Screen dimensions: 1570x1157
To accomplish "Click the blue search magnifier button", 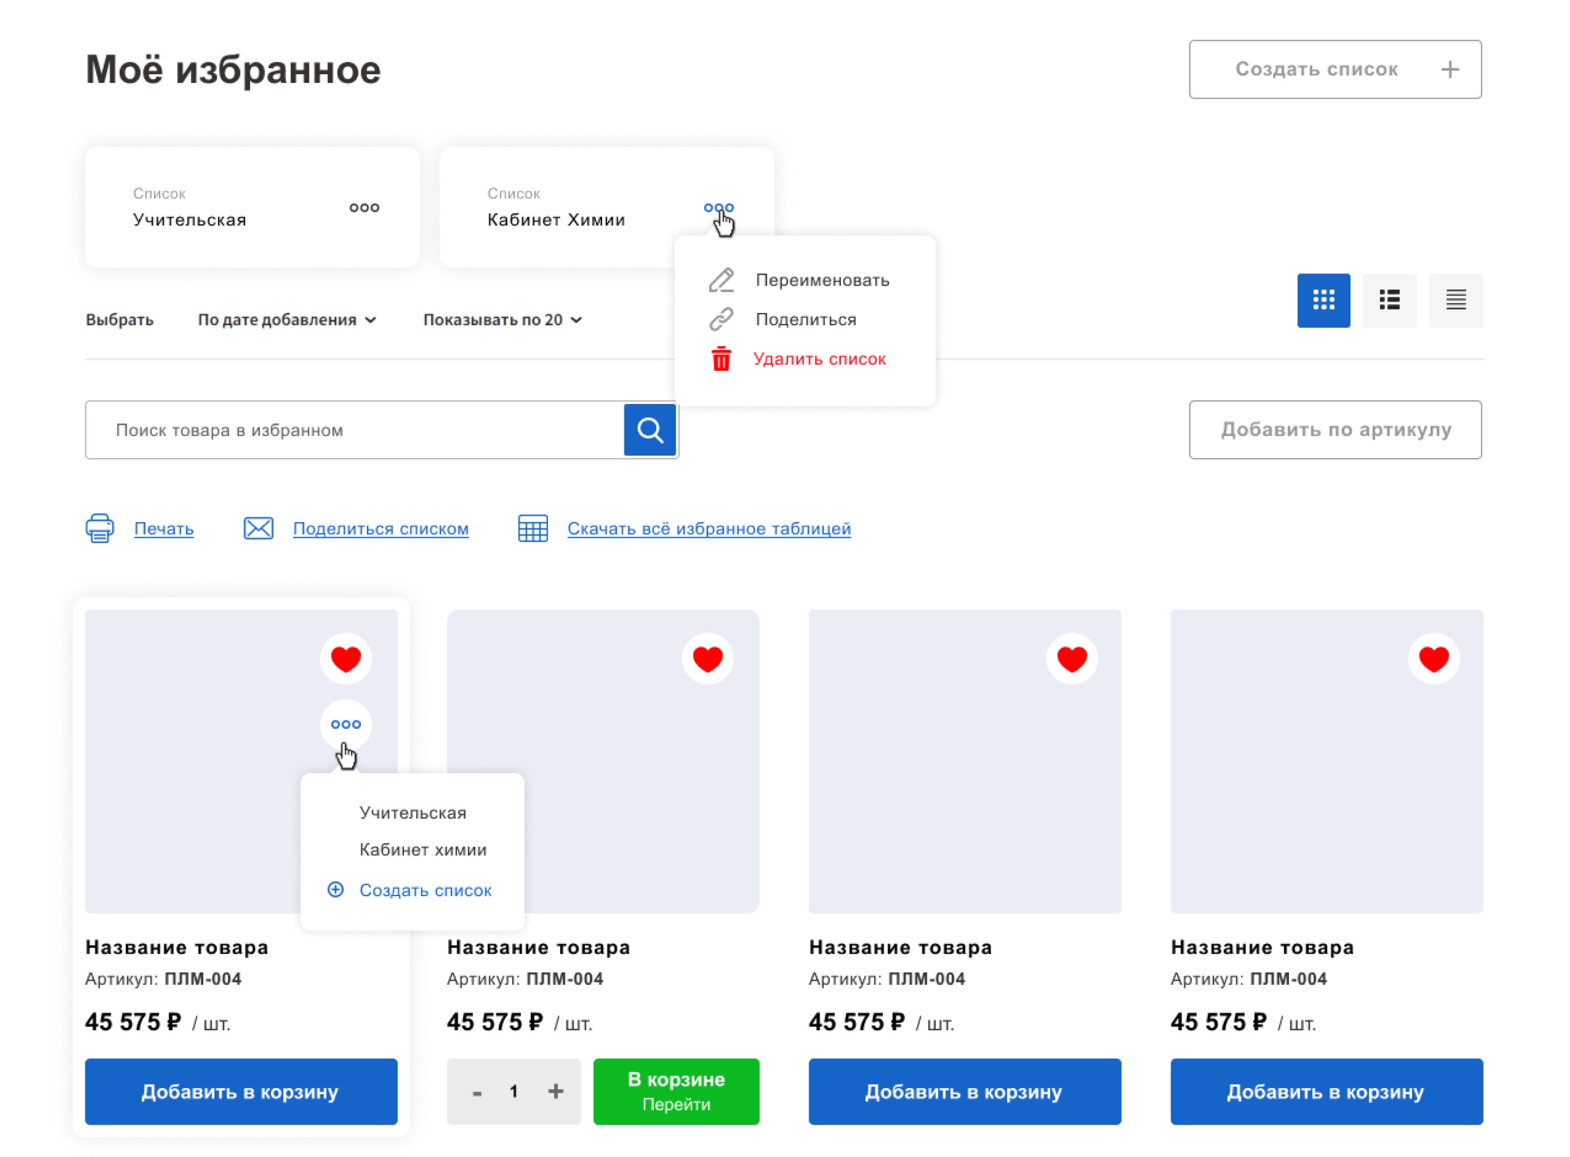I will (x=650, y=429).
